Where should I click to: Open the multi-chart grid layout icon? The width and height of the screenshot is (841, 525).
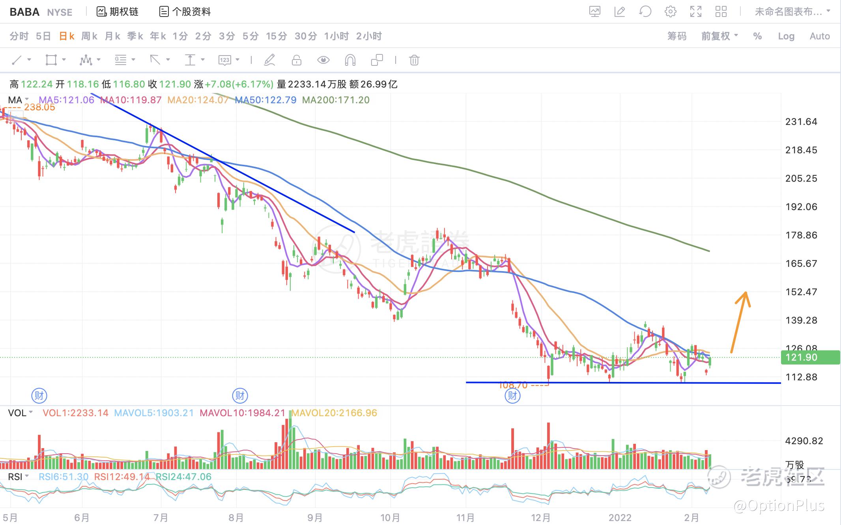click(721, 12)
